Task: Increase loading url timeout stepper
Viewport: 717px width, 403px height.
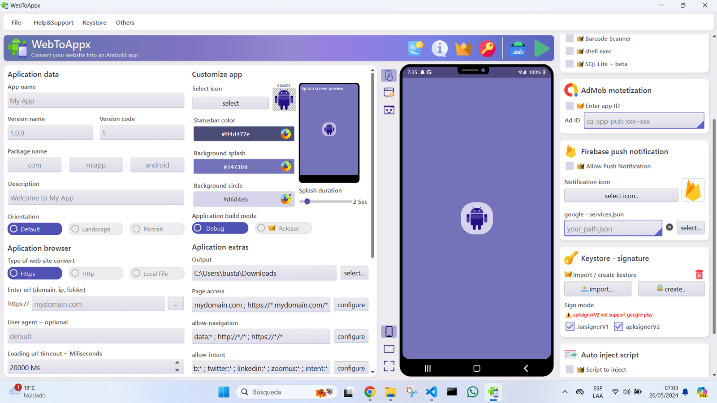Action: [177, 363]
